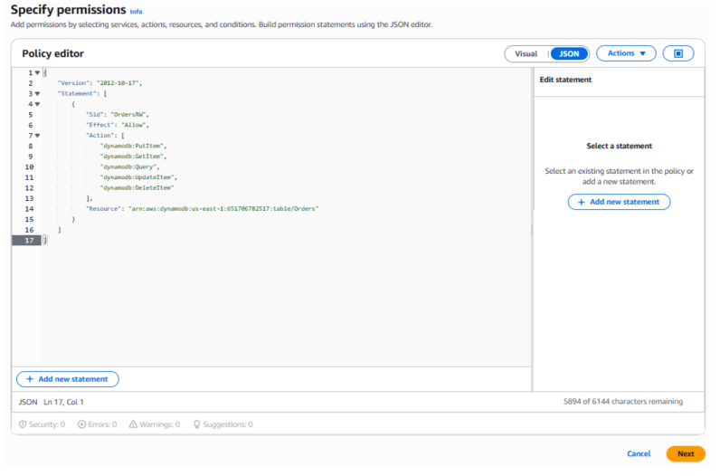Open the Actions dropdown menu
Viewport: 720px width, 476px height.
click(626, 53)
